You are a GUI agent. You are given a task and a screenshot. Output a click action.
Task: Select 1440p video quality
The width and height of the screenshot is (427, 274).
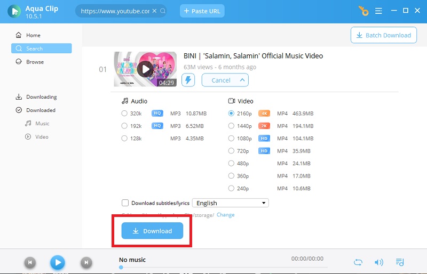click(x=231, y=126)
